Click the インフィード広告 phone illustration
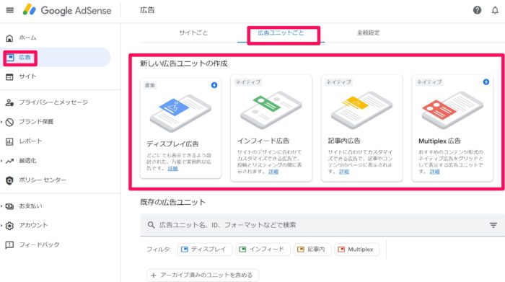Image resolution: width=505 pixels, height=282 pixels. 271,110
